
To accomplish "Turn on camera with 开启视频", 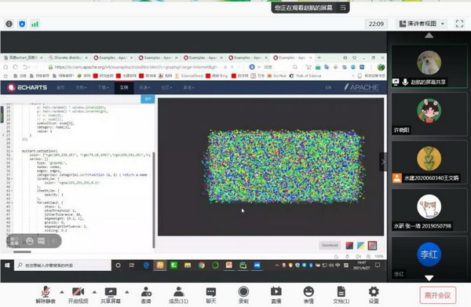I will tap(78, 295).
